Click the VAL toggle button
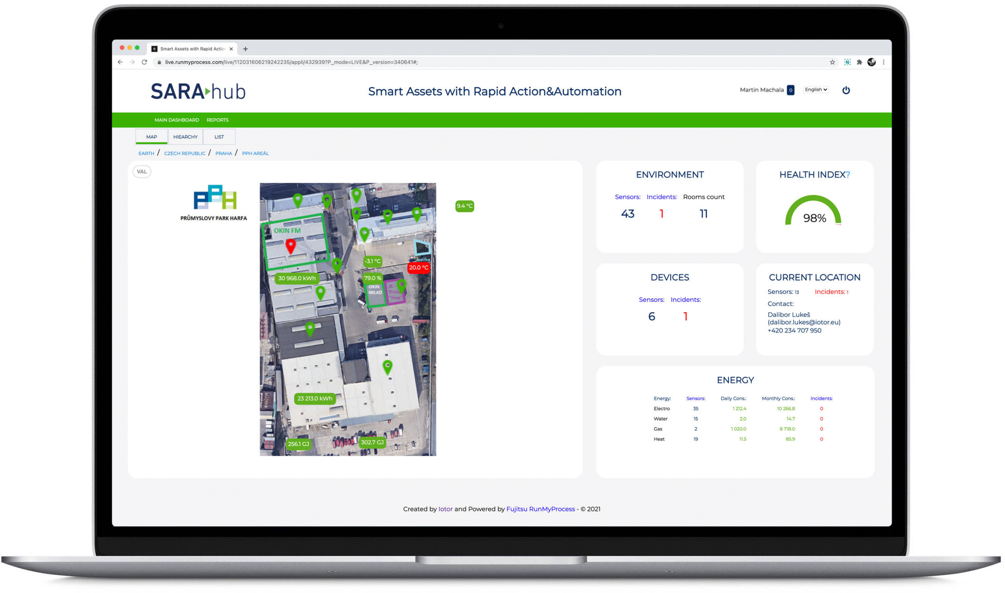1005x593 pixels. click(141, 172)
